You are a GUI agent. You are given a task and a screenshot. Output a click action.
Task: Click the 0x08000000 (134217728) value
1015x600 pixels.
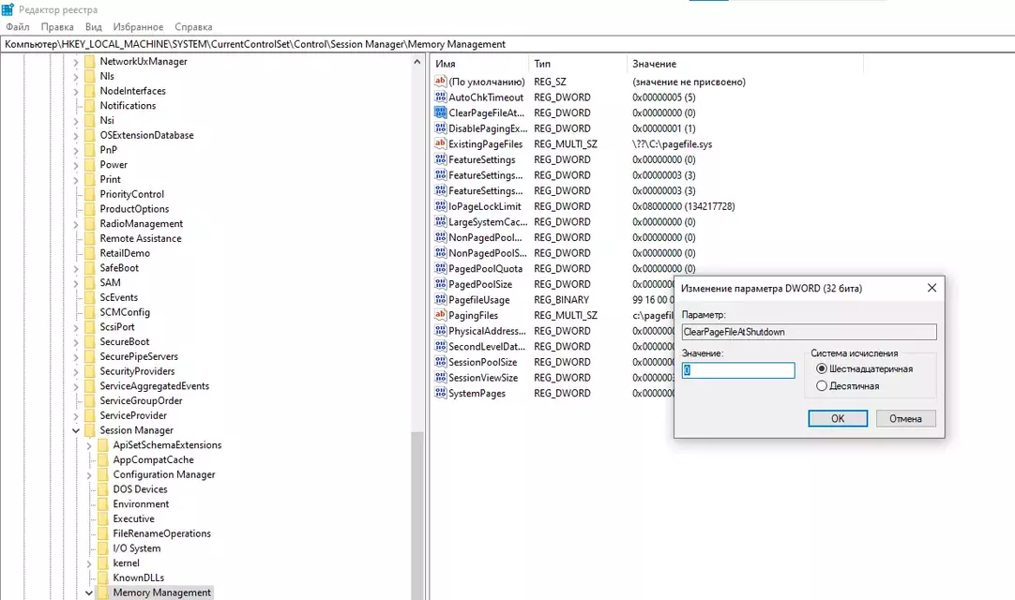pos(684,206)
